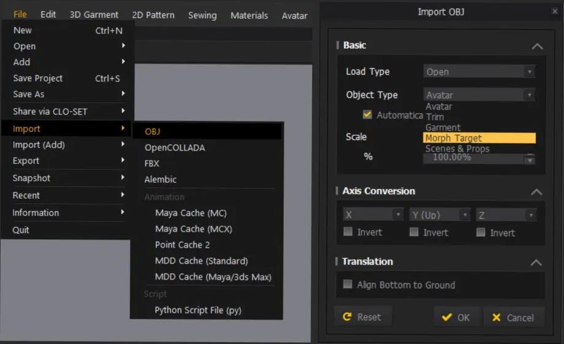564x344 pixels.
Task: Close the Import OBJ dialog
Action: pos(555,12)
